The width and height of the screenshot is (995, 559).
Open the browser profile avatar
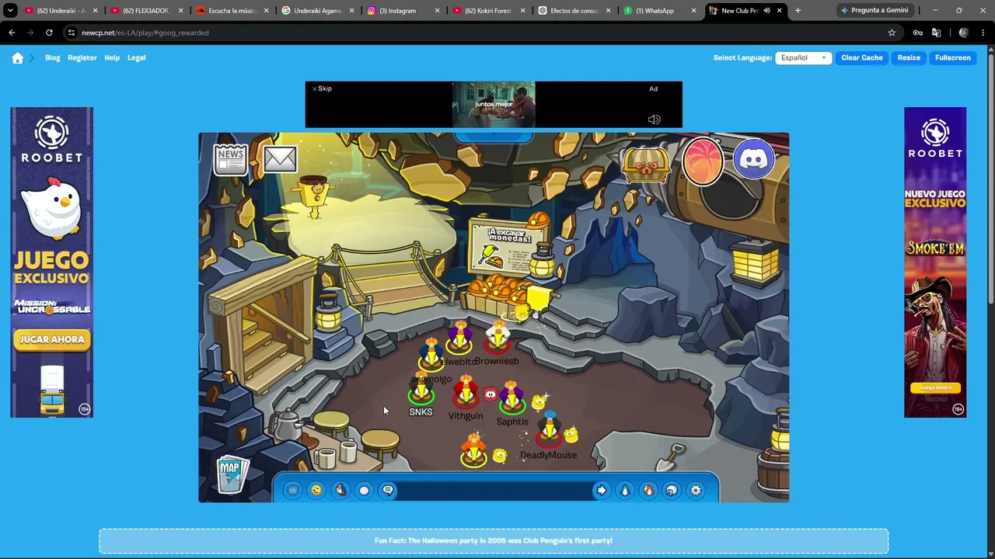point(964,33)
